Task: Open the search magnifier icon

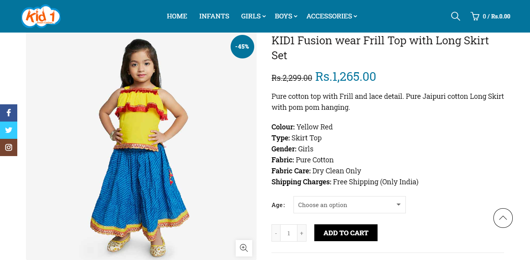Action: (x=455, y=16)
